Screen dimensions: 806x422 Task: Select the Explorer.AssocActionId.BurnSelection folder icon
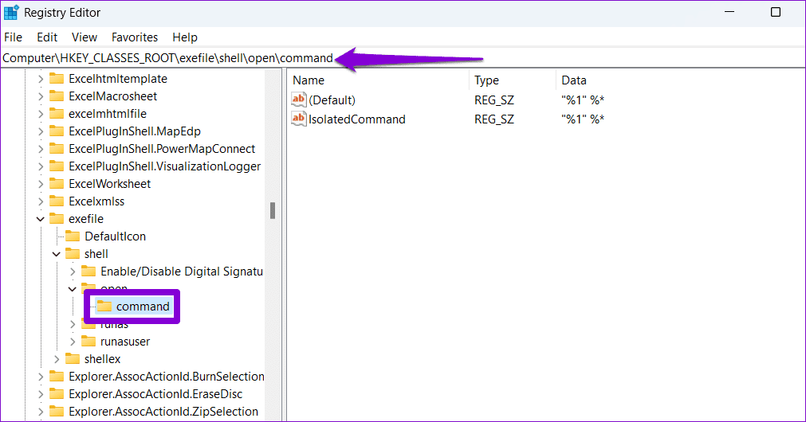click(57, 376)
